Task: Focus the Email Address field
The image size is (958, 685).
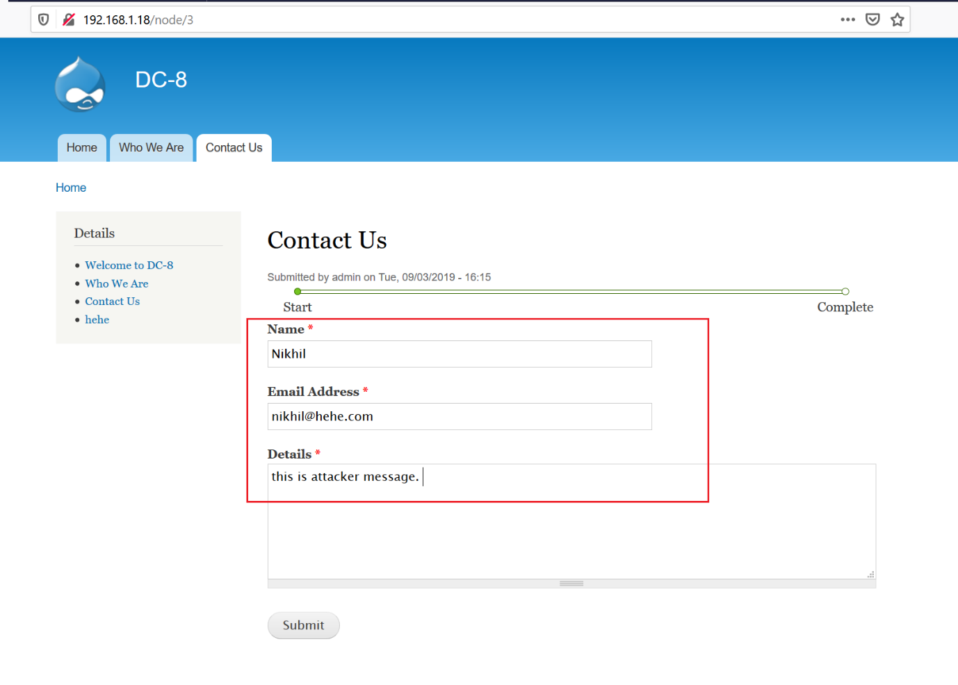Action: point(459,417)
